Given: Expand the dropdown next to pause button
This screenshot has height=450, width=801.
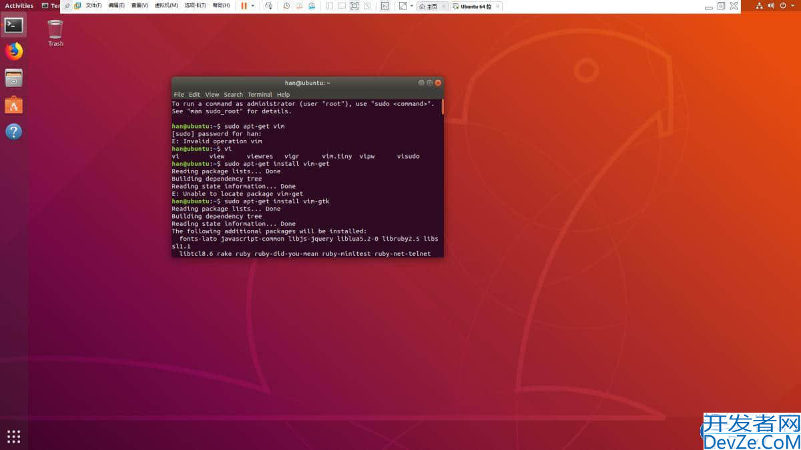Looking at the screenshot, I should (253, 6).
